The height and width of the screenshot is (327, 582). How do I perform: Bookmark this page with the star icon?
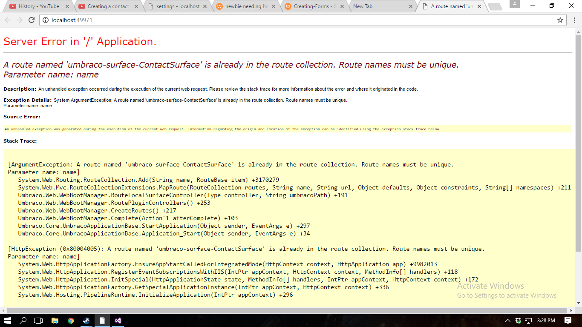(560, 20)
